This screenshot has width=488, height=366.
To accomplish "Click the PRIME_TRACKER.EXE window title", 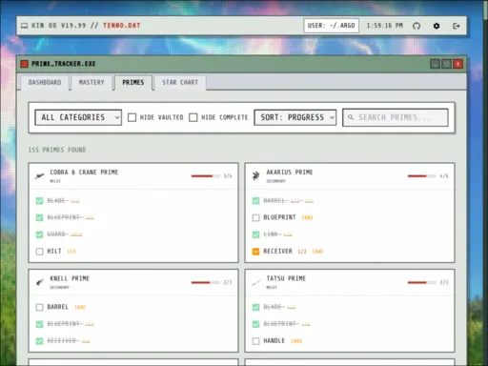I will coord(64,64).
